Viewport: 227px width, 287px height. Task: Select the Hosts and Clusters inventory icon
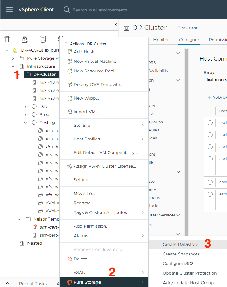coord(7,39)
